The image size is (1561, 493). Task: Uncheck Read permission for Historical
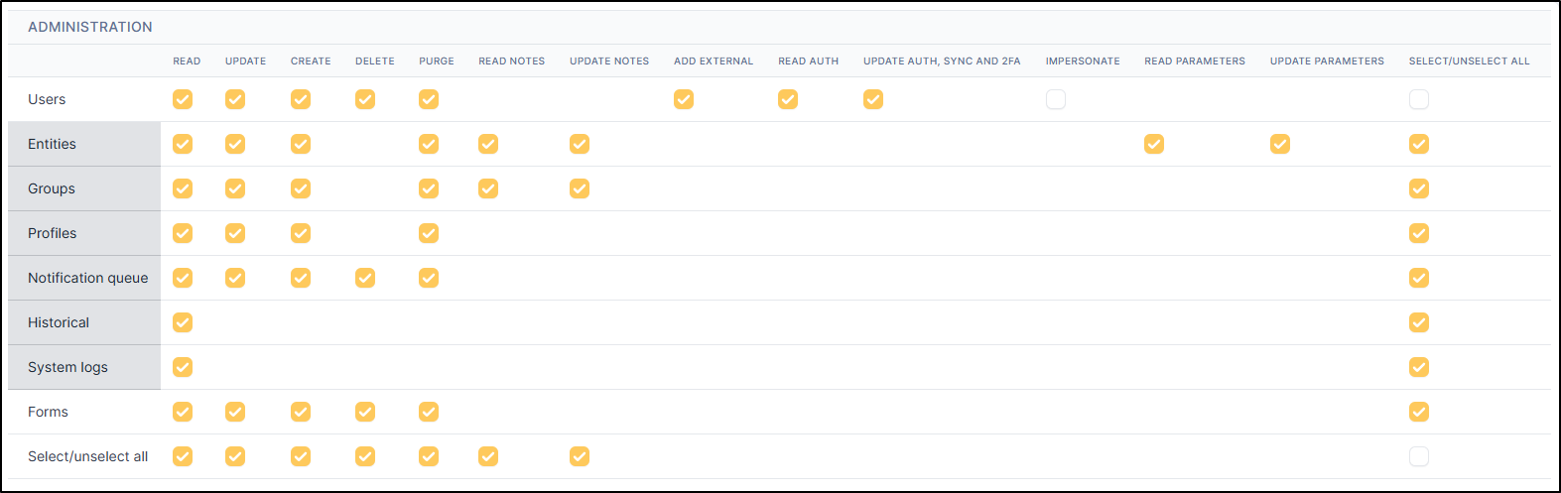point(183,322)
